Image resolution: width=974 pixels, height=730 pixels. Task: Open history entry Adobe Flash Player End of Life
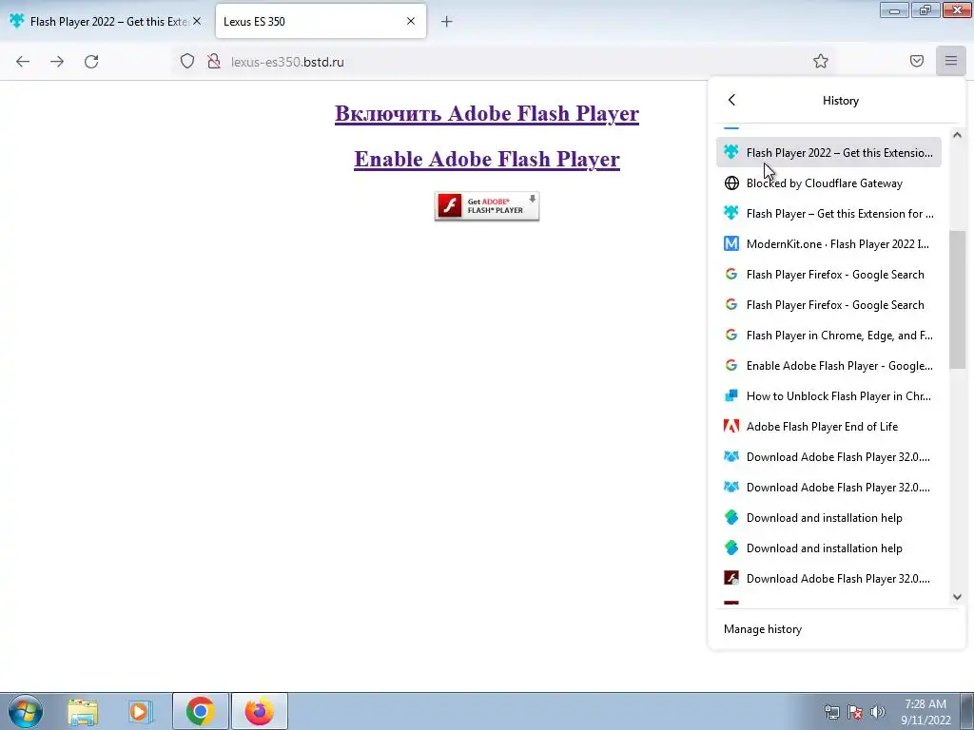point(828,427)
